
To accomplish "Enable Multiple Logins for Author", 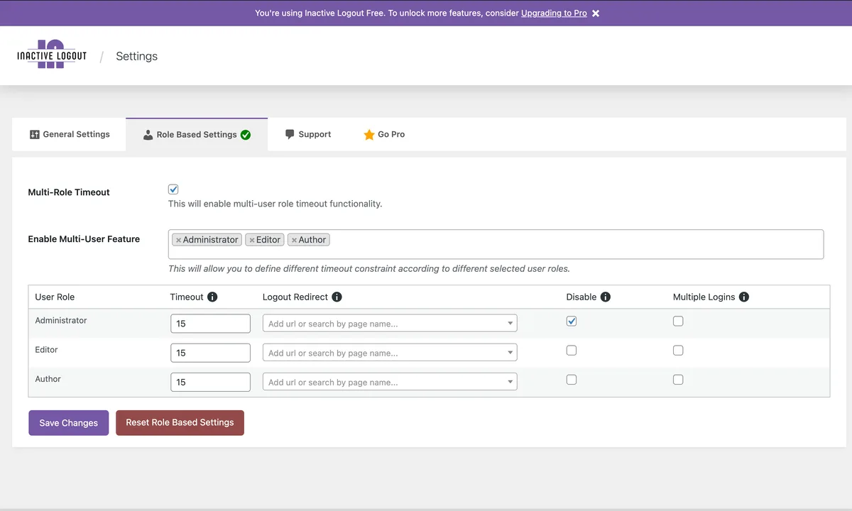I will point(678,380).
